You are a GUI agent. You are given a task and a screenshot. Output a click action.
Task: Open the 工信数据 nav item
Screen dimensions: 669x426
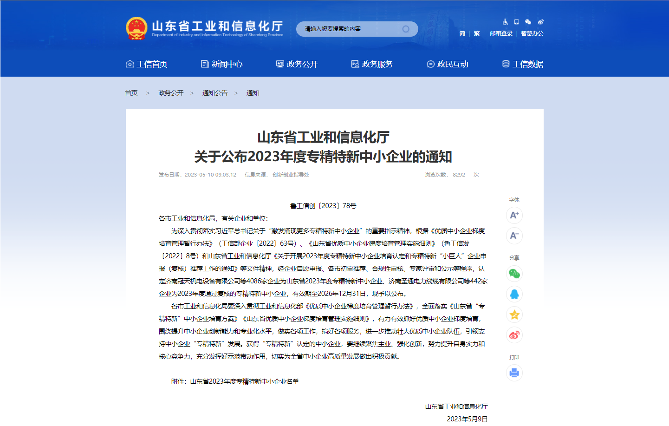tap(523, 64)
